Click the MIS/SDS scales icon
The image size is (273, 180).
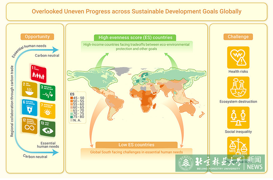pyautogui.click(x=238, y=146)
